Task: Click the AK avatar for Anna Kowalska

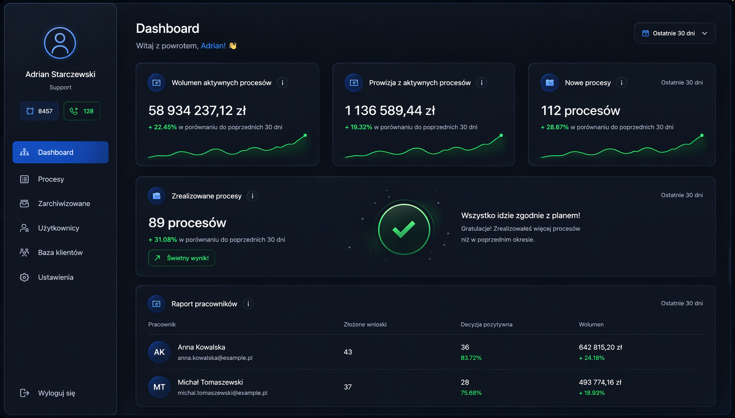Action: pos(159,352)
